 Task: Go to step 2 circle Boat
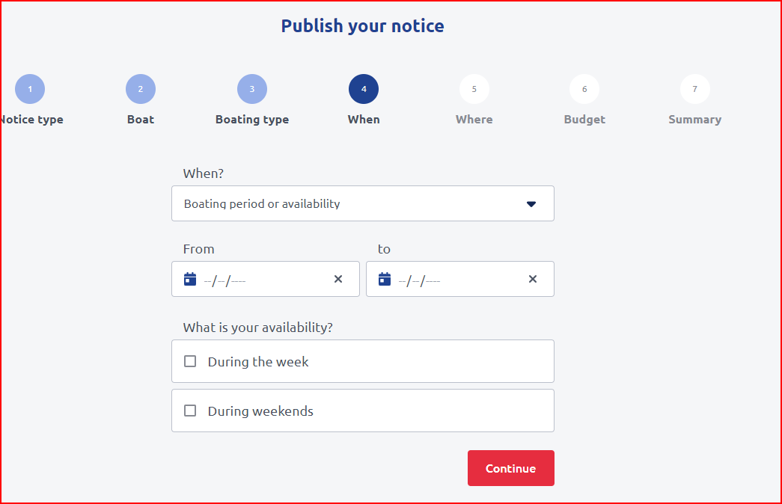tap(141, 89)
